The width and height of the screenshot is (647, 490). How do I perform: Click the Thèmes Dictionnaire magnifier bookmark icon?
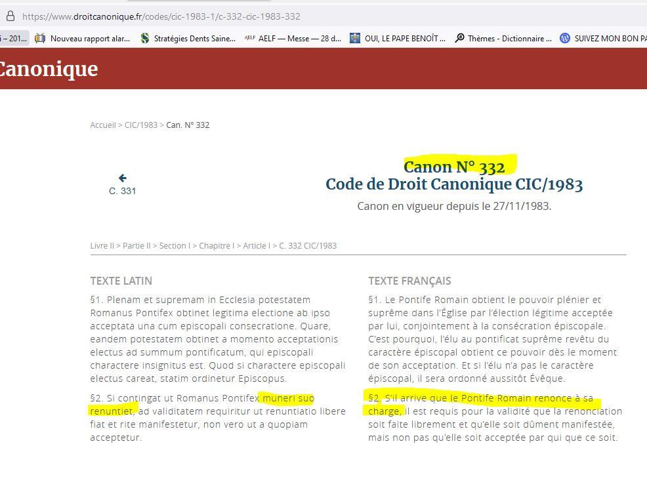click(x=459, y=39)
